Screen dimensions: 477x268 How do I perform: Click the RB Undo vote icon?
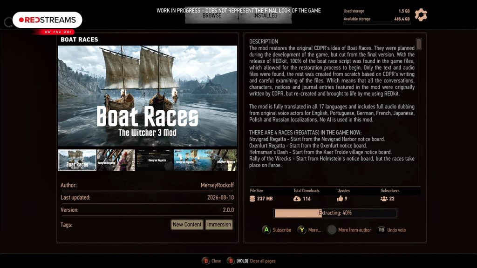[382, 230]
